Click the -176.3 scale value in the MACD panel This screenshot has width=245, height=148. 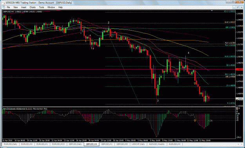239,137
